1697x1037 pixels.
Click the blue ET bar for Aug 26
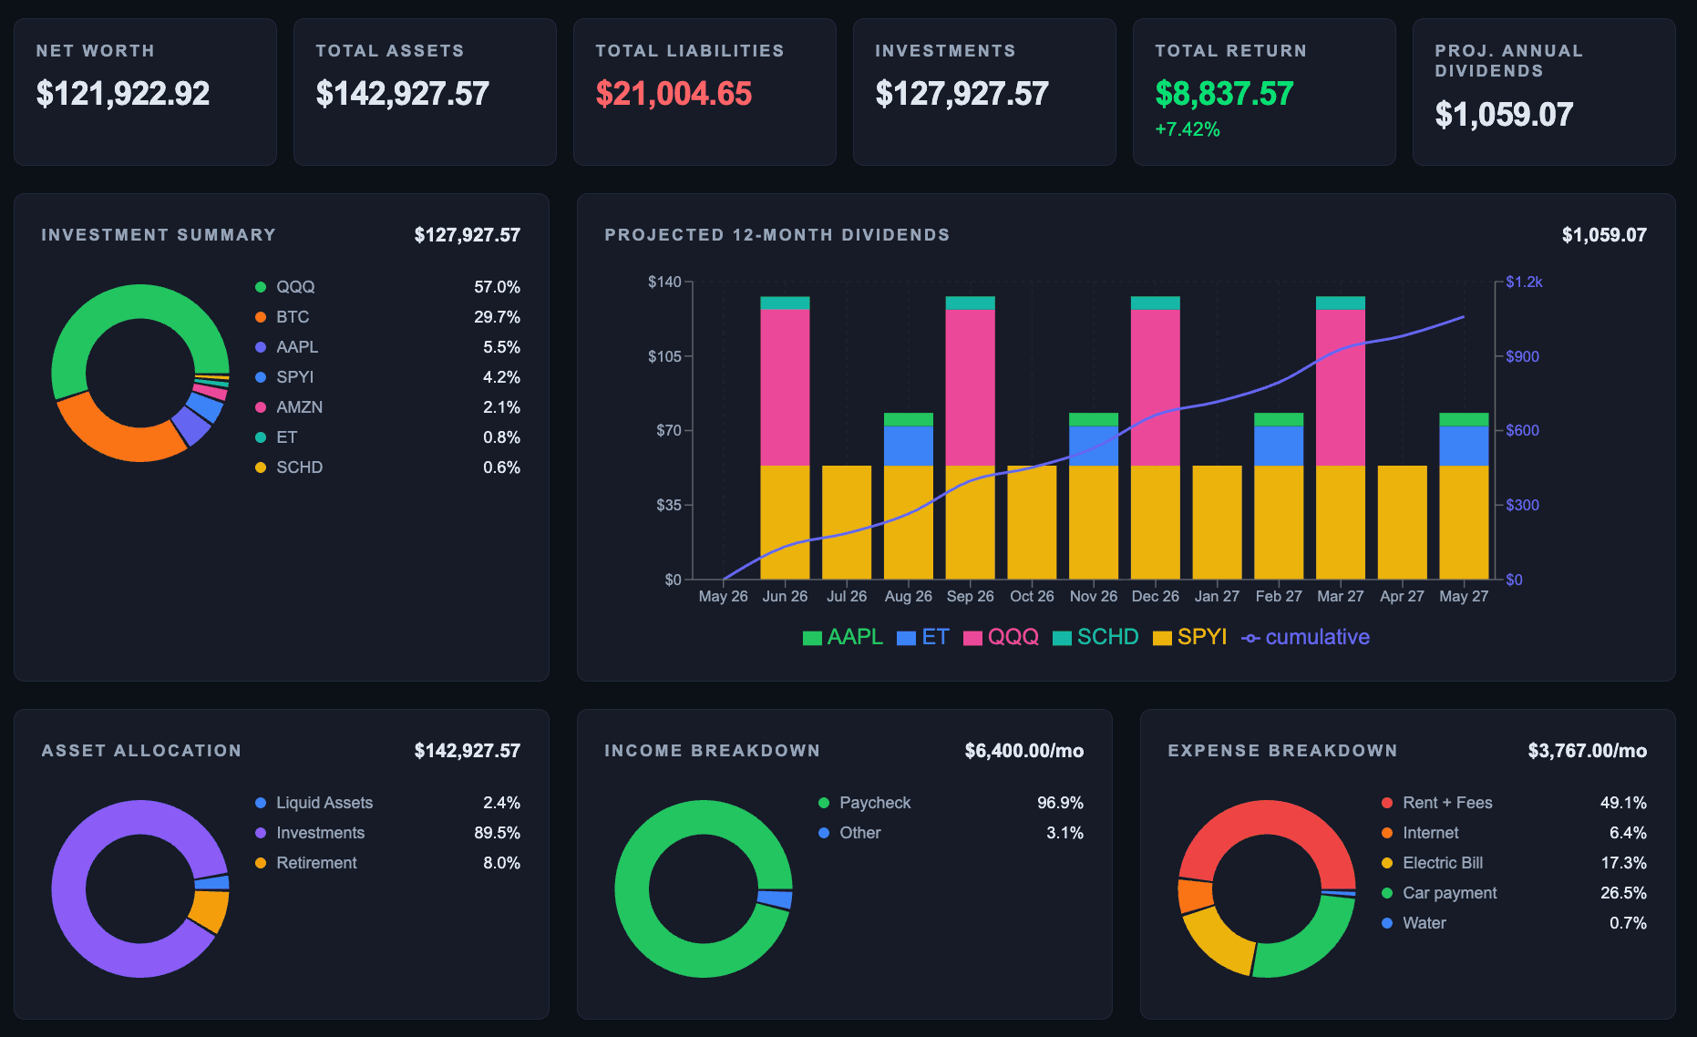pos(909,446)
